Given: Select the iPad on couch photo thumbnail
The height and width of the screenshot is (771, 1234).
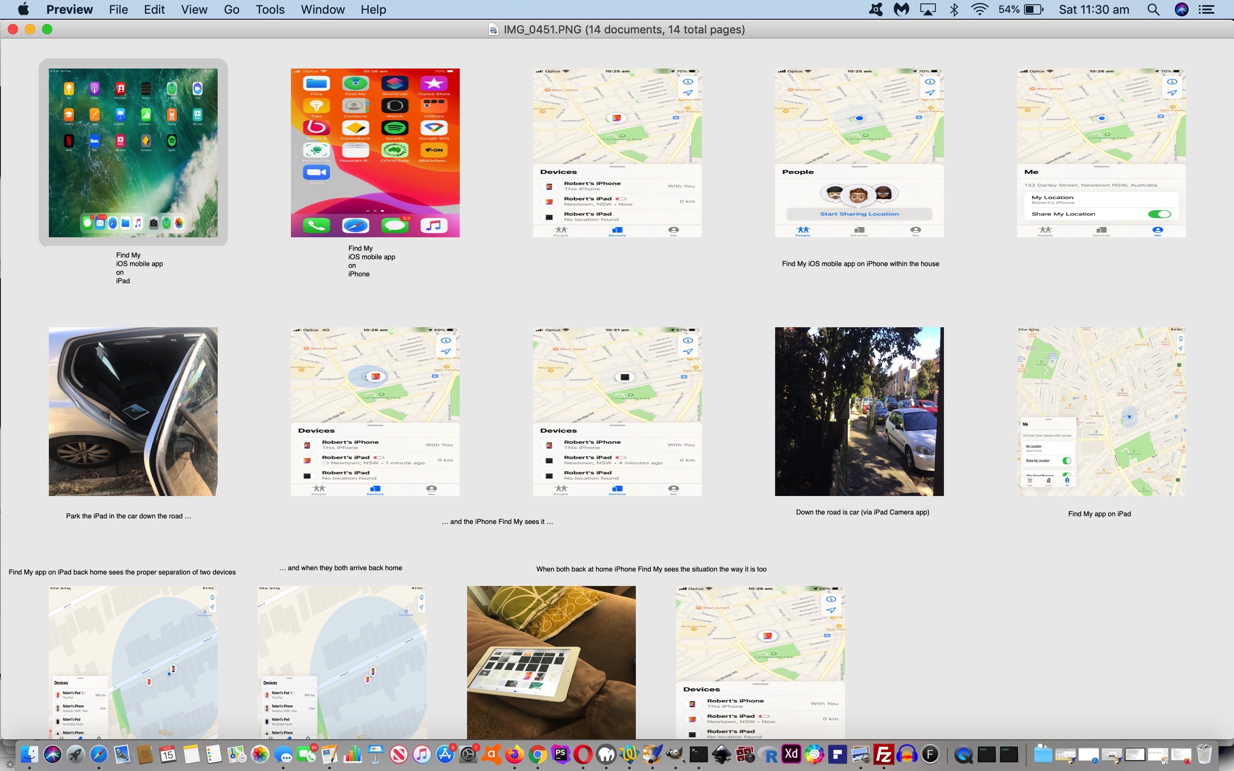Looking at the screenshot, I should coord(551,662).
